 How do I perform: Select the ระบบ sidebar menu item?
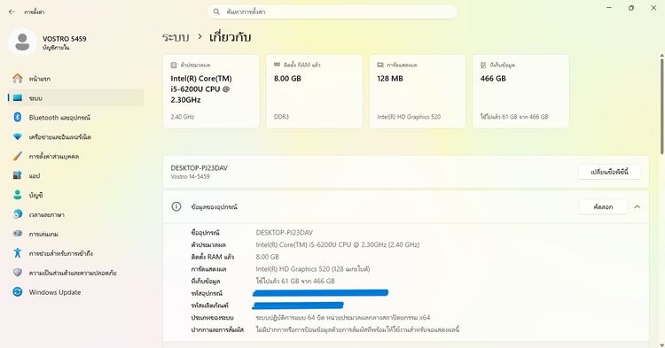point(76,97)
